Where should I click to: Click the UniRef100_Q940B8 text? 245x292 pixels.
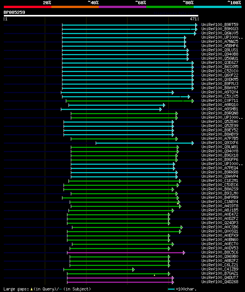click(220, 54)
